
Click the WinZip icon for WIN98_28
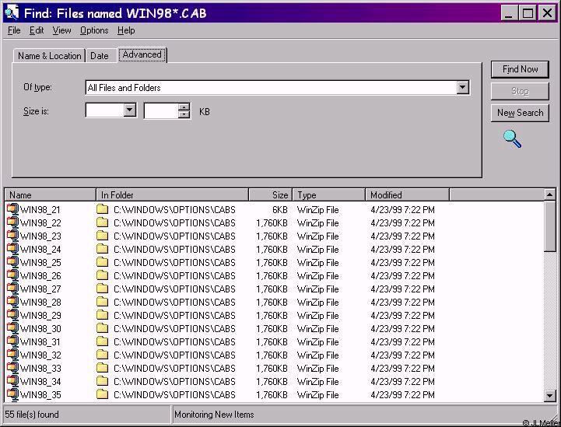pos(12,302)
